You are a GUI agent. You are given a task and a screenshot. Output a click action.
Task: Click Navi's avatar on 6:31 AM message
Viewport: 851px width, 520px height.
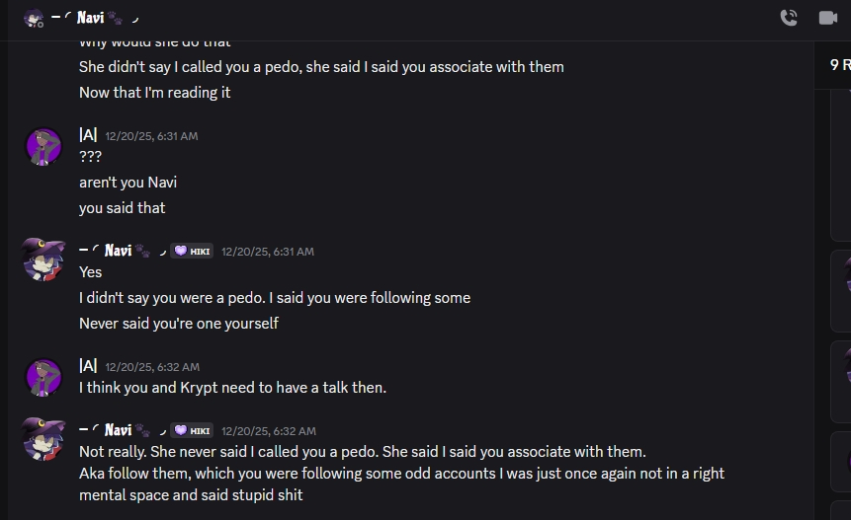43,260
